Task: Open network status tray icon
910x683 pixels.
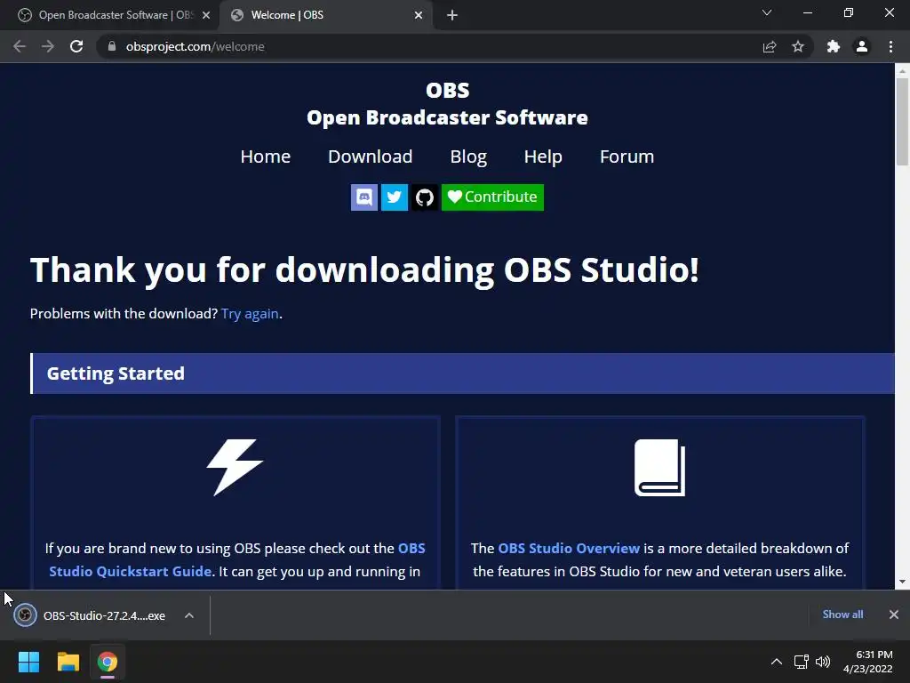Action: (x=802, y=662)
